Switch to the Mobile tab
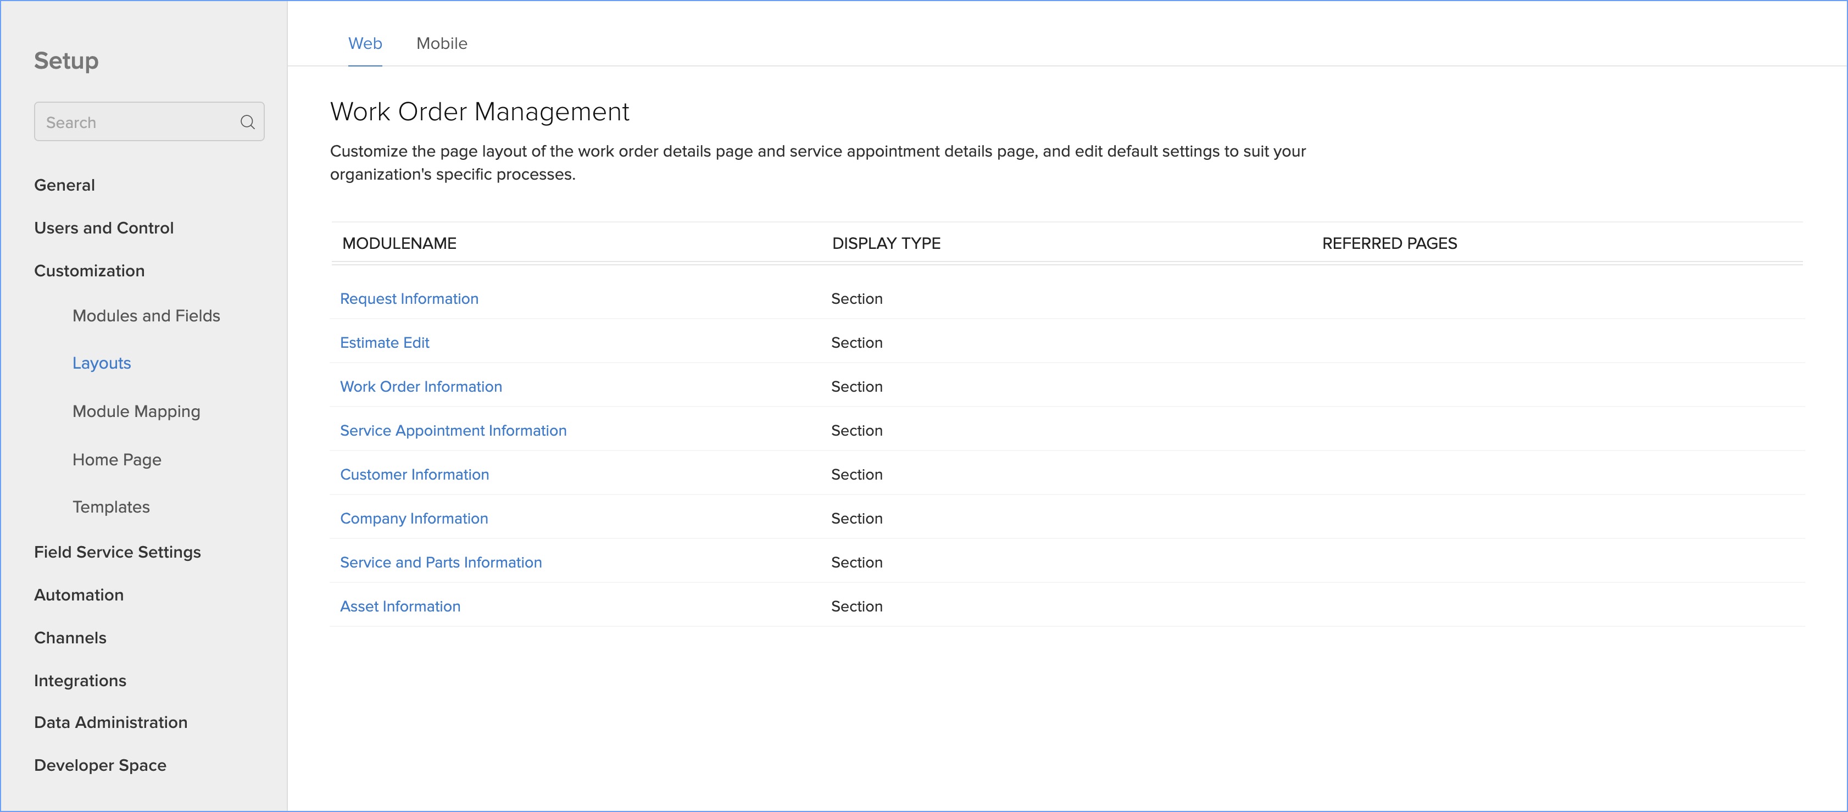1848x812 pixels. pos(441,44)
